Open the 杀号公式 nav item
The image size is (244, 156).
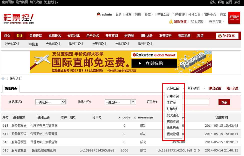92,36
